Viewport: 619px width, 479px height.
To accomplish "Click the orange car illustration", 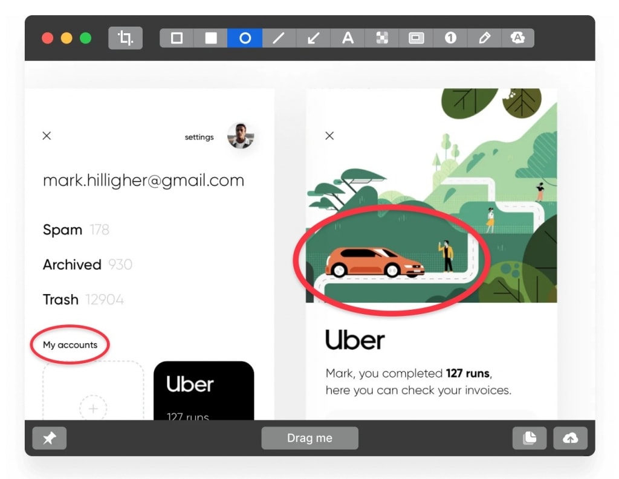I will click(x=375, y=262).
